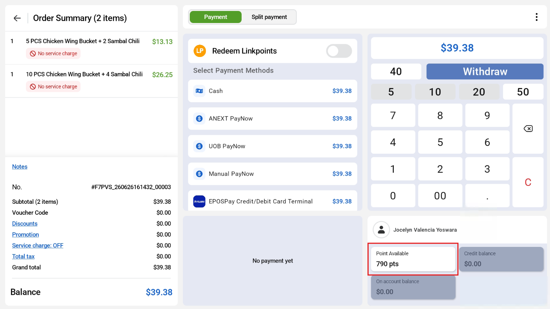Click the customer profile avatar icon
Screen dimensions: 550x309
[x=381, y=230]
